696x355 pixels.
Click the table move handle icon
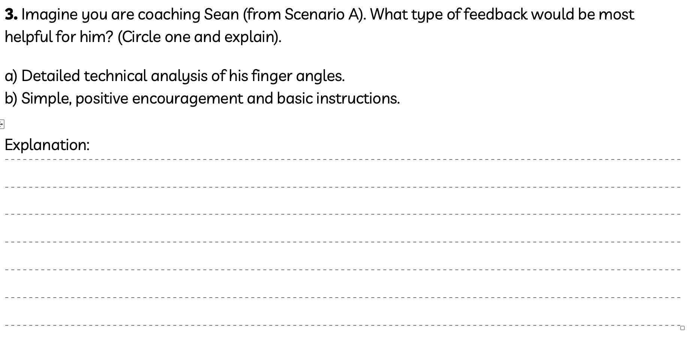pyautogui.click(x=1, y=124)
